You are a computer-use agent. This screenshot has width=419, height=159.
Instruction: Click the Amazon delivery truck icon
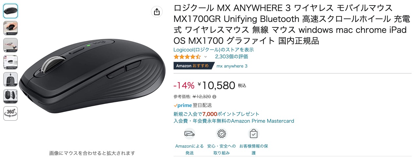(189, 134)
